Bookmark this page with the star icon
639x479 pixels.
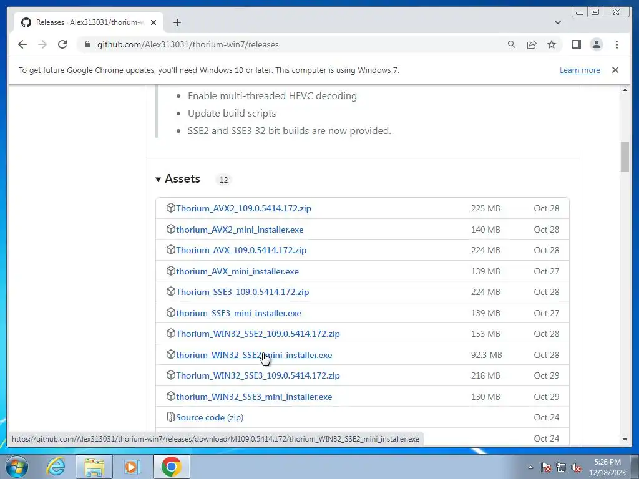coord(552,44)
